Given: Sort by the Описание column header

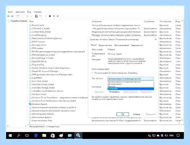Looking at the screenshot, I should click(97, 21).
